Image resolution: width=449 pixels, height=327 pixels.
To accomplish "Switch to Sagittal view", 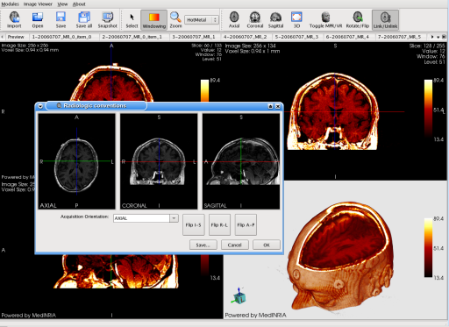I will 275,19.
